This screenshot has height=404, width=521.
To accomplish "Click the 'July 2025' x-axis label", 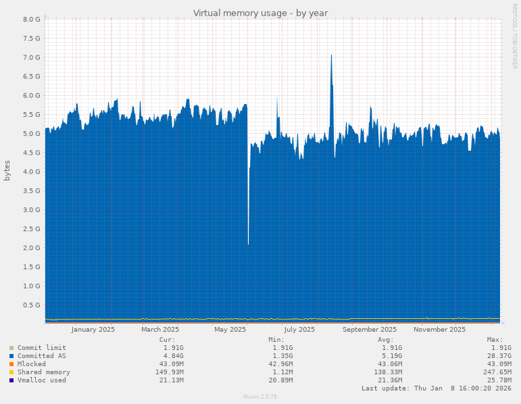I will click(x=299, y=330).
